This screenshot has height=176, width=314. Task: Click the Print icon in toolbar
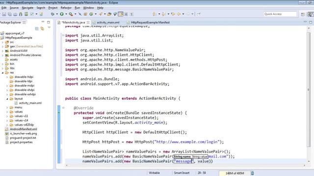(15, 14)
